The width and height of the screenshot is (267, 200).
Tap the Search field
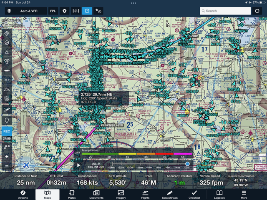[x=225, y=11]
